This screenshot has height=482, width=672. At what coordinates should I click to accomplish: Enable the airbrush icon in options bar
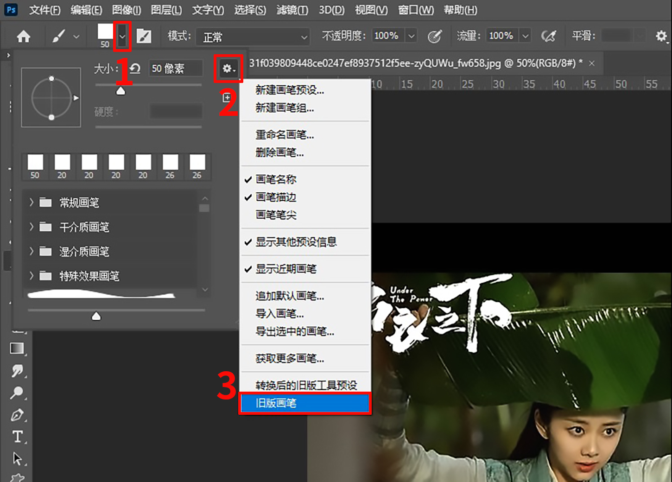point(549,35)
